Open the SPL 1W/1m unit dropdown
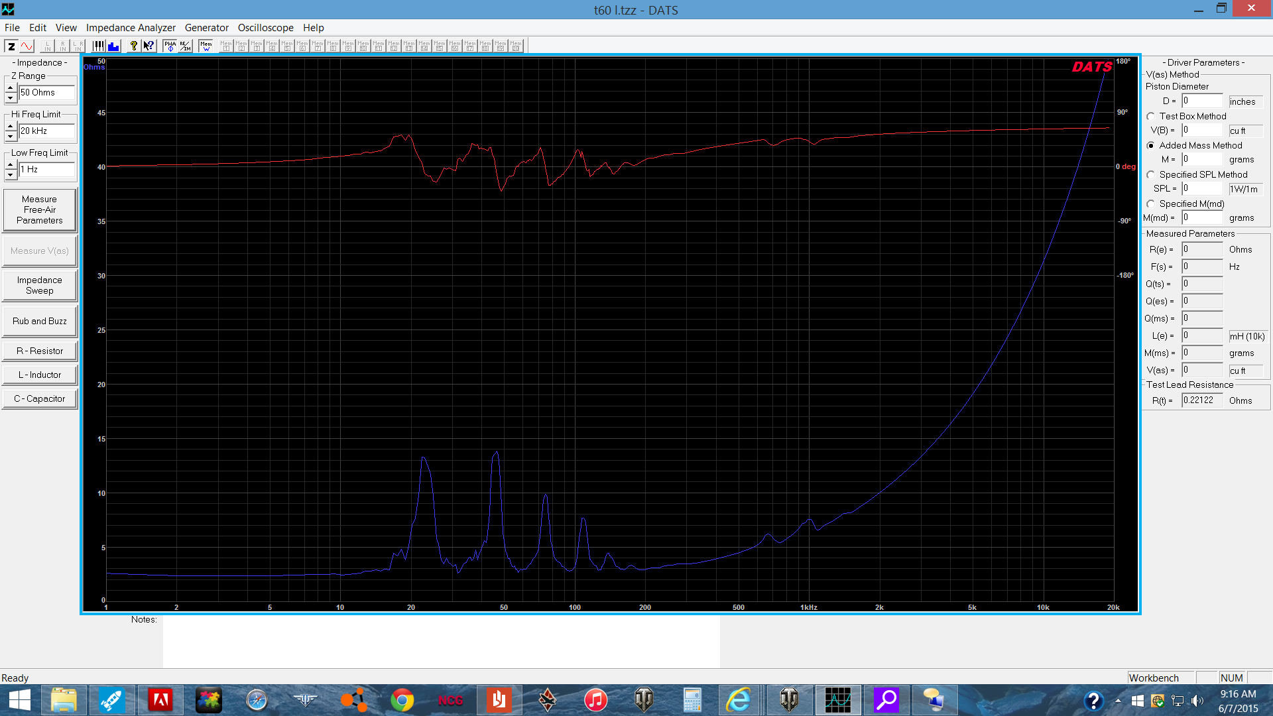The image size is (1273, 716). pos(1246,189)
